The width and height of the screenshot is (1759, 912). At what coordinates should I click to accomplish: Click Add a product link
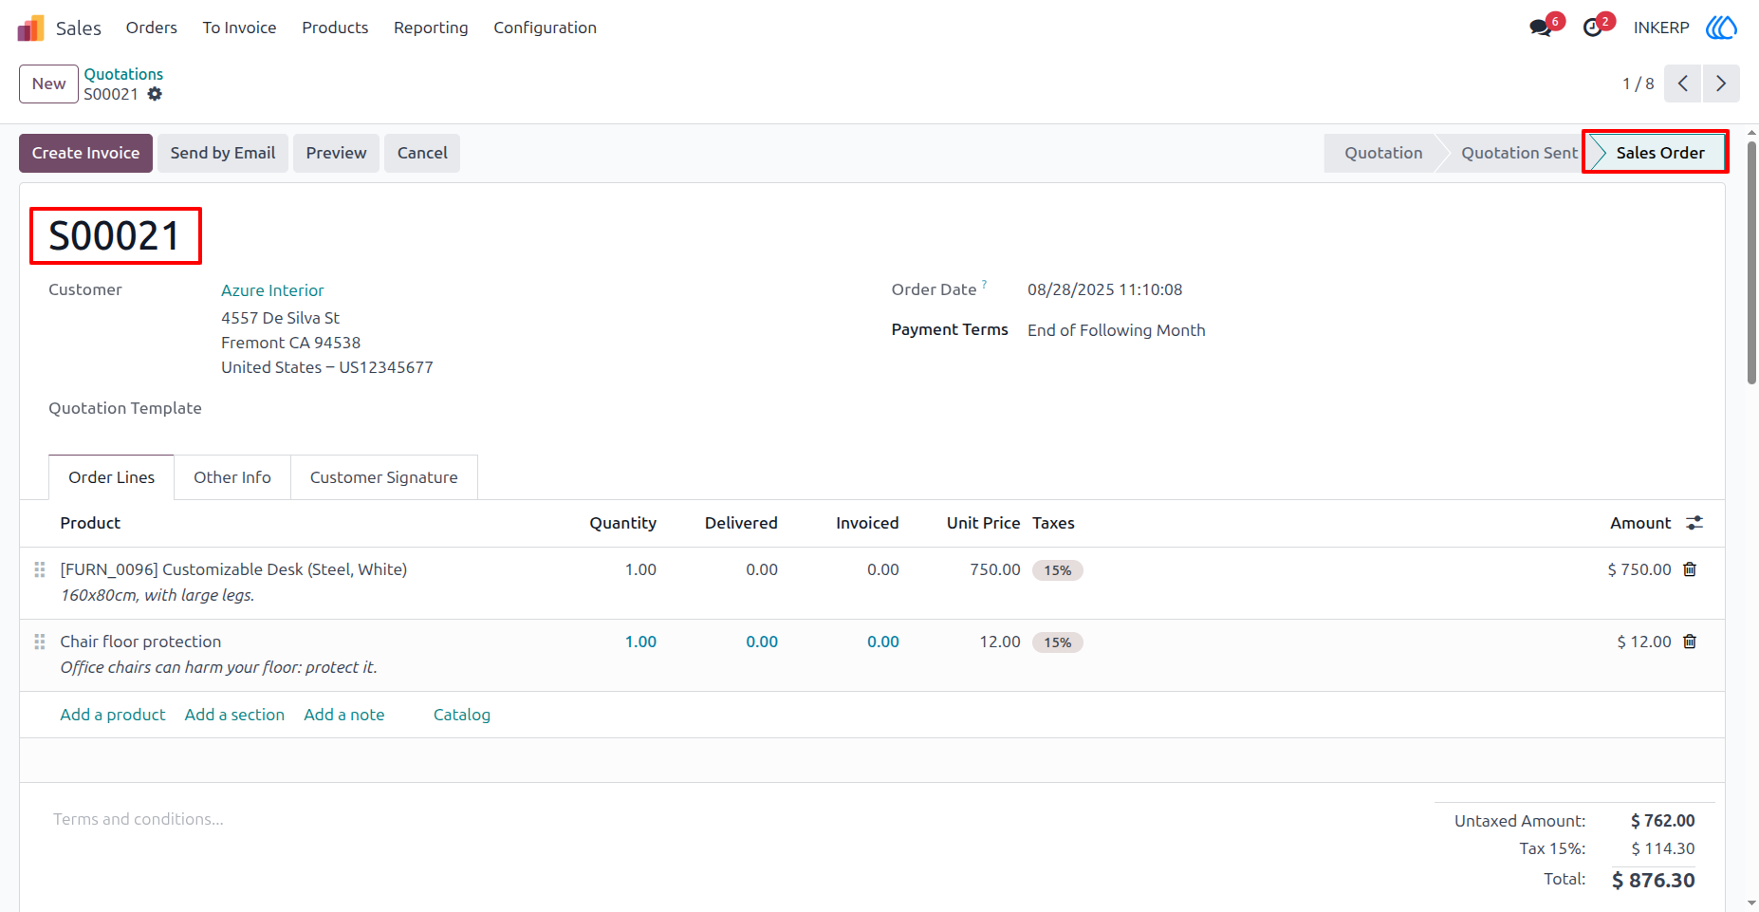pos(113,715)
